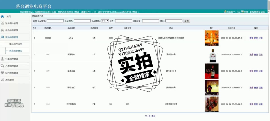
Task: Click the grid icon for 注册用户管理
Action: tap(3, 23)
